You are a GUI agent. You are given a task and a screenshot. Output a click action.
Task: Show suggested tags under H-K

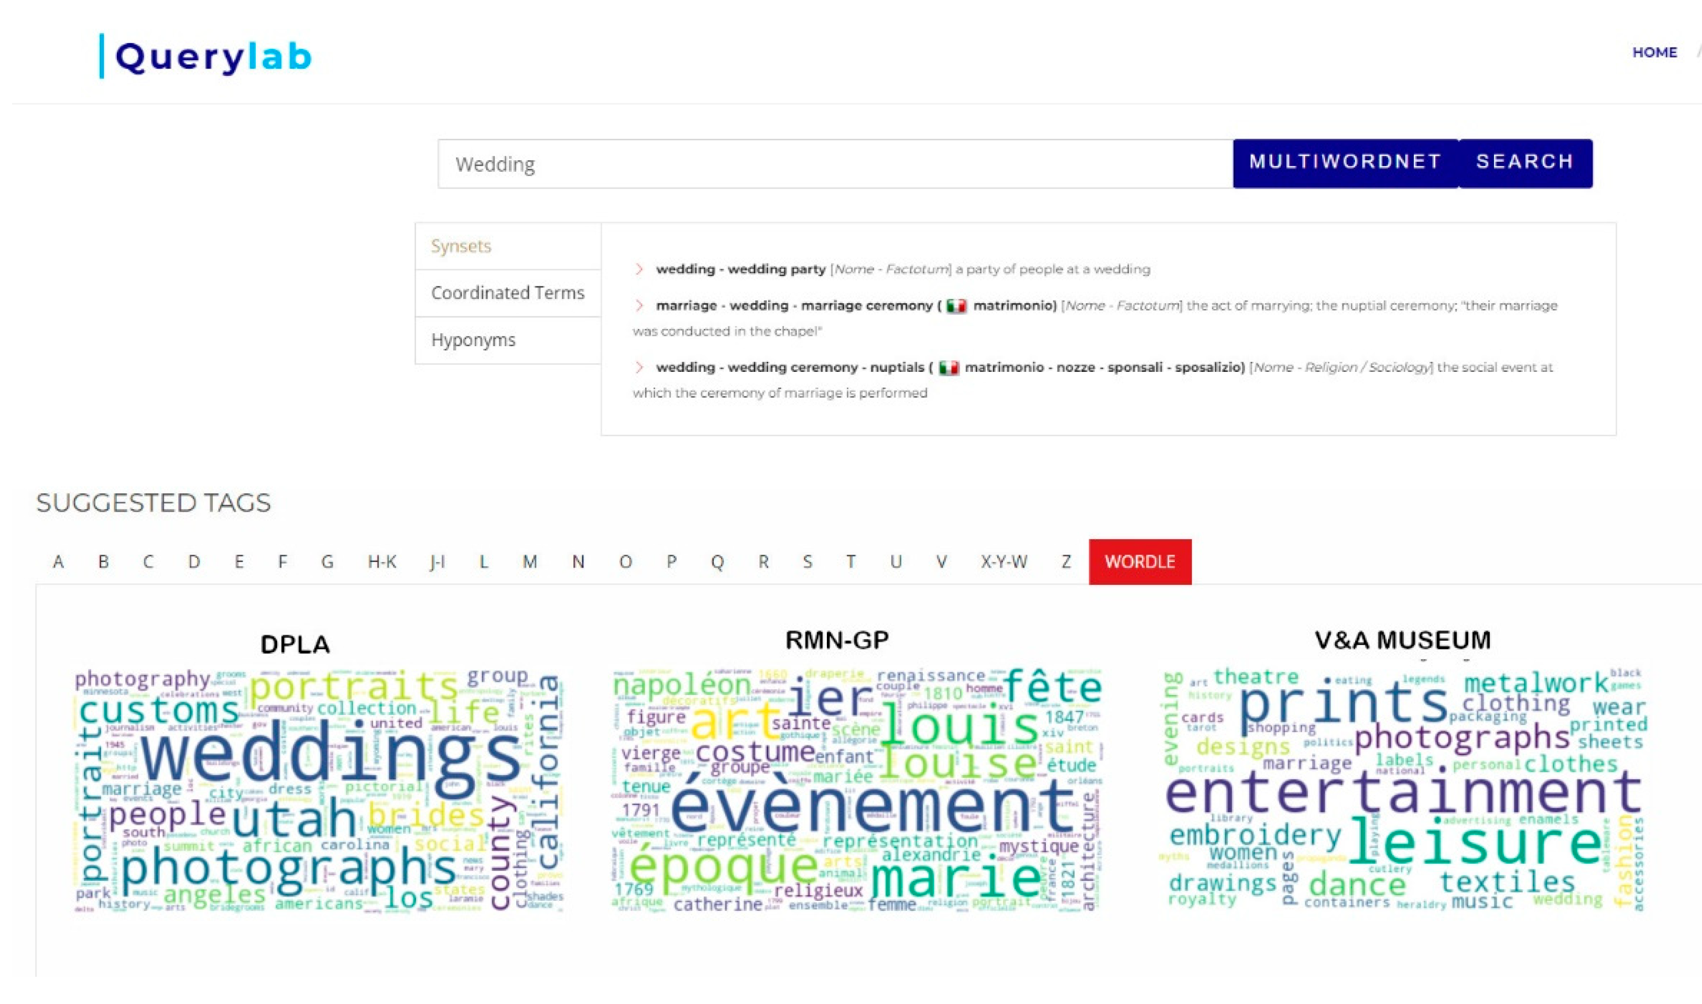[x=381, y=561]
